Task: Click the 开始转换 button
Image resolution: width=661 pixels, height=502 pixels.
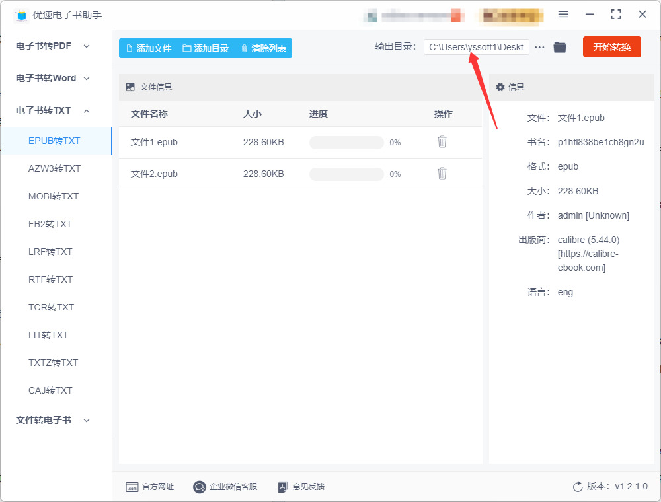Action: [x=612, y=47]
